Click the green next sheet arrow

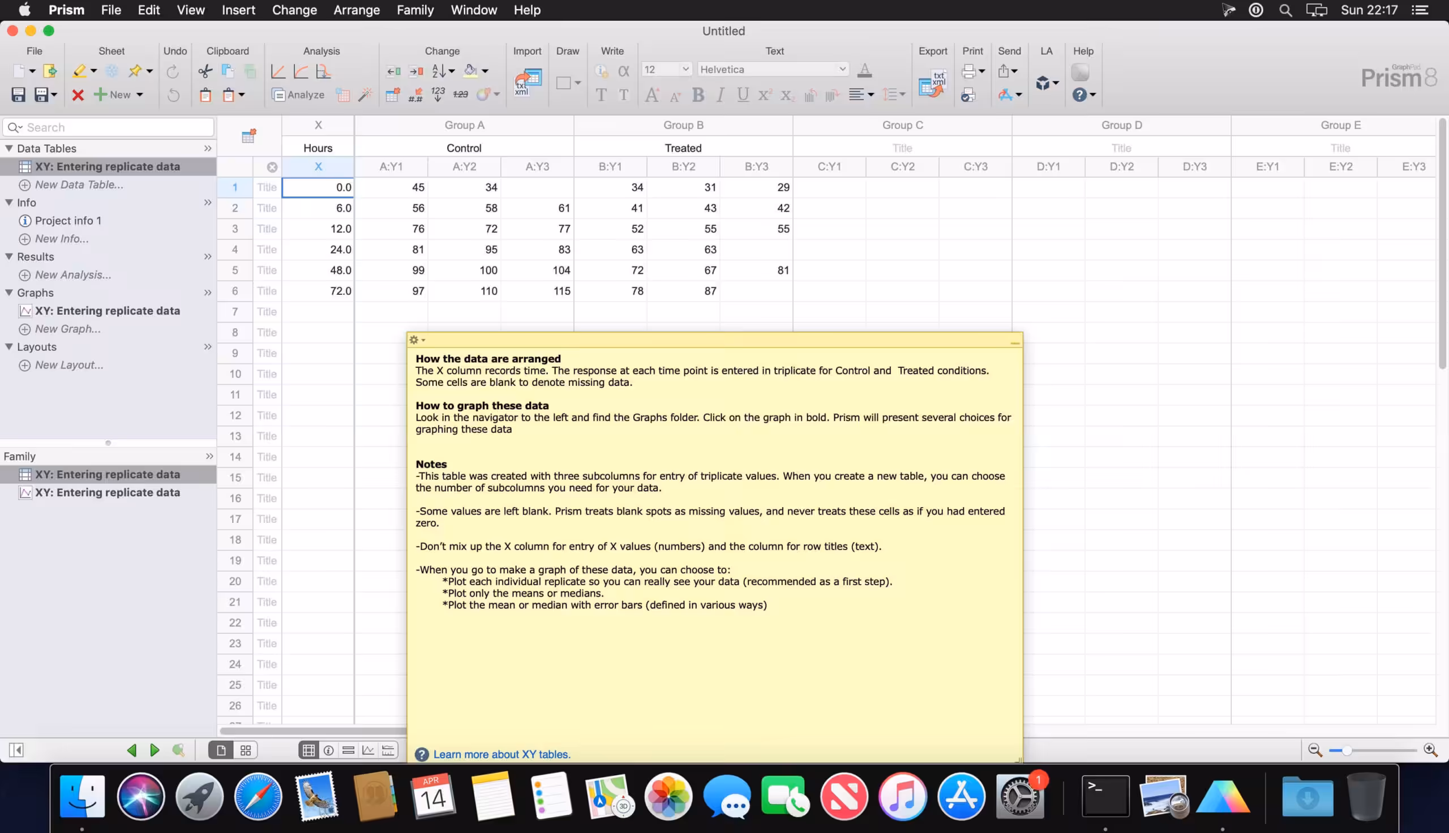click(x=155, y=750)
